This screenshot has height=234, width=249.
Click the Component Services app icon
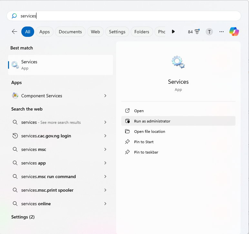coord(15,96)
